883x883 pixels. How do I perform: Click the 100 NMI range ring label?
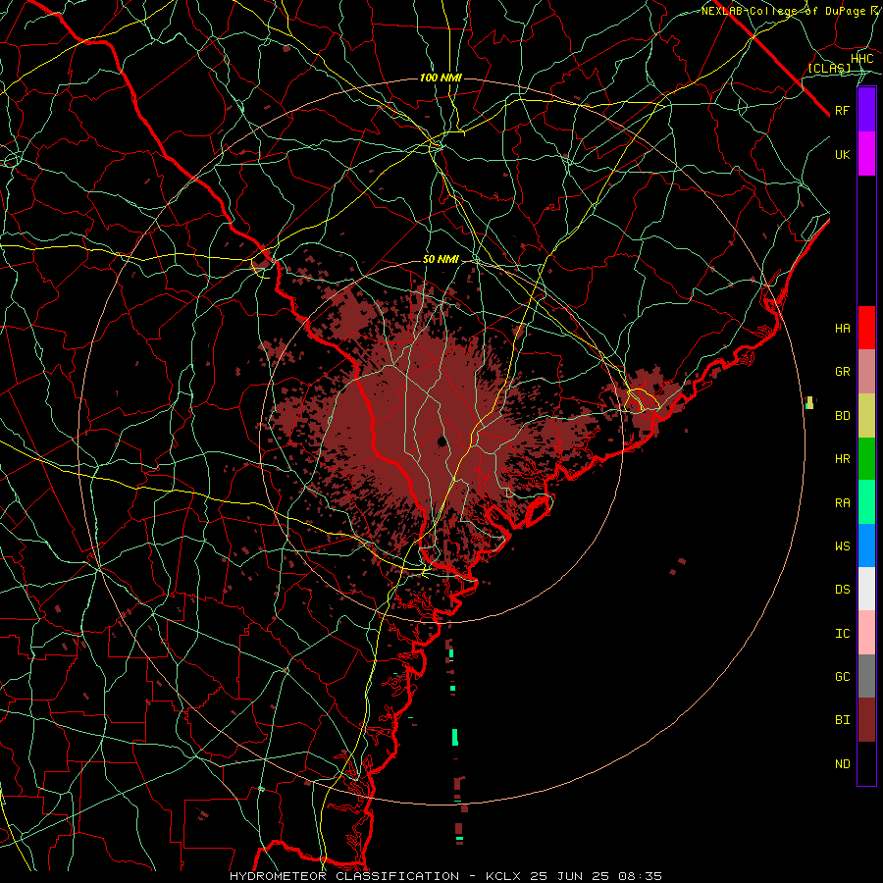point(441,78)
